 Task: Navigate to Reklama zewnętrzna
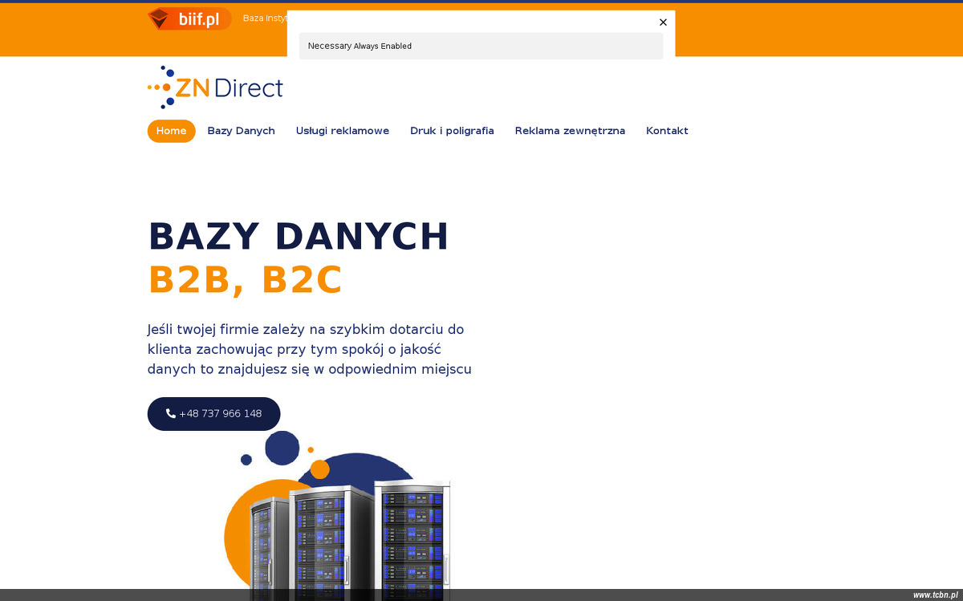click(570, 131)
